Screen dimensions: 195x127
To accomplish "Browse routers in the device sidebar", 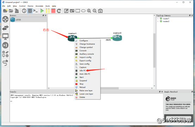I will [x=5, y=19].
